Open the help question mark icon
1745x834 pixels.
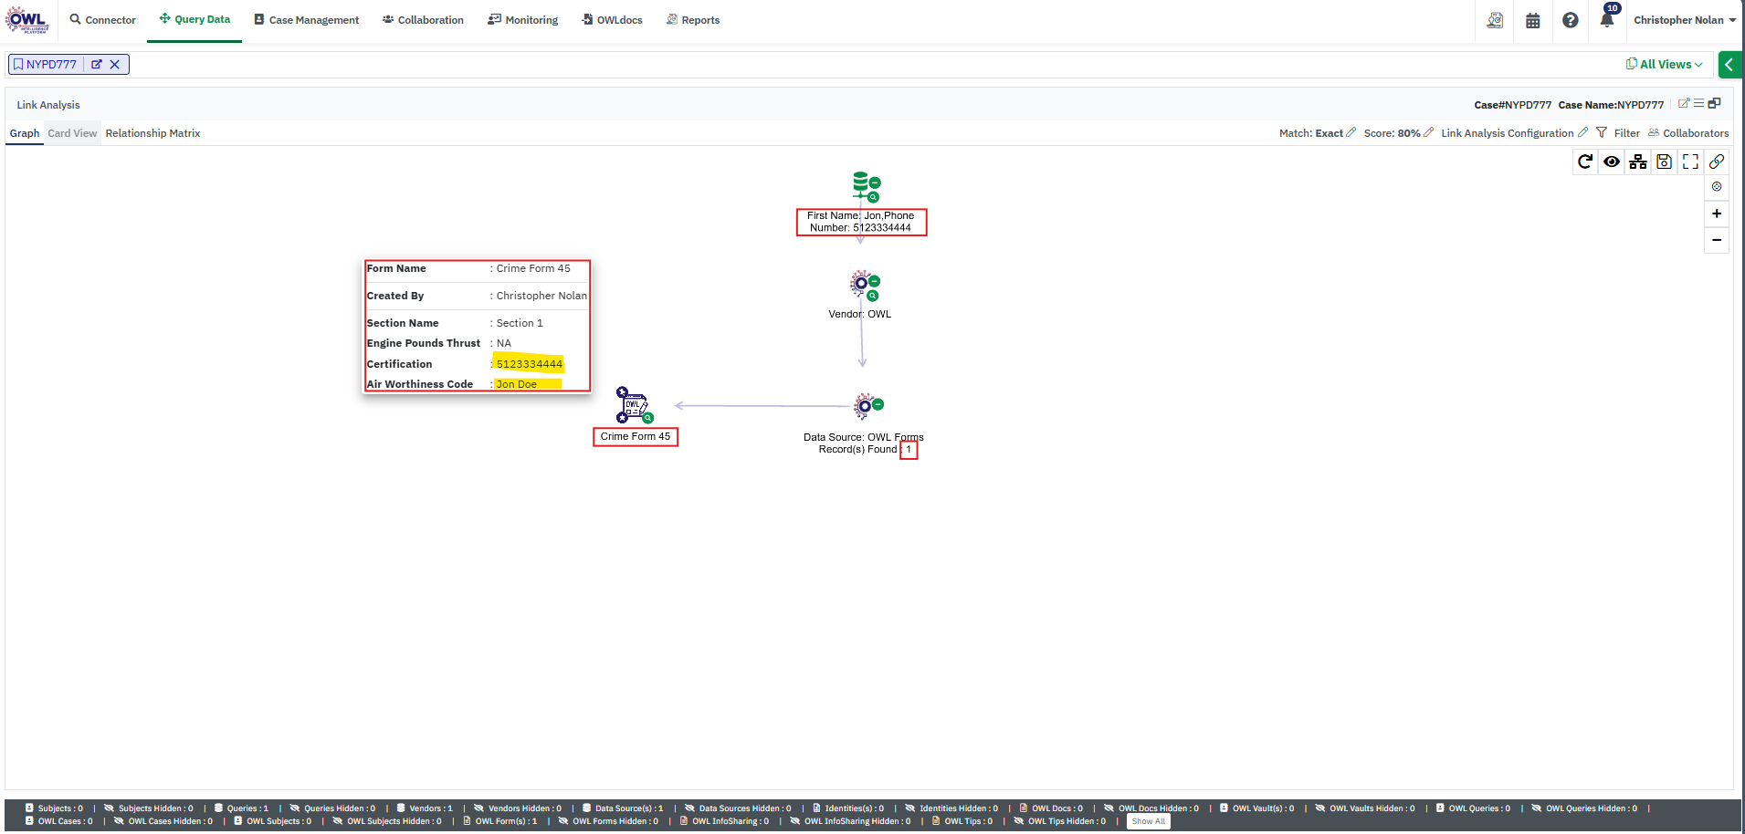pos(1571,20)
